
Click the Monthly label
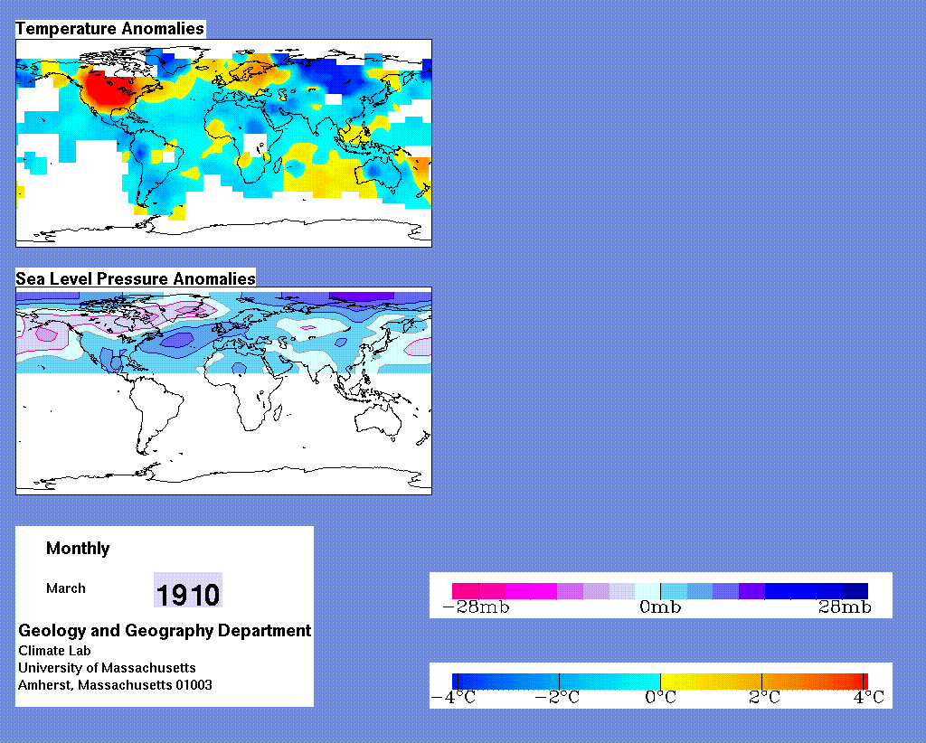click(78, 549)
